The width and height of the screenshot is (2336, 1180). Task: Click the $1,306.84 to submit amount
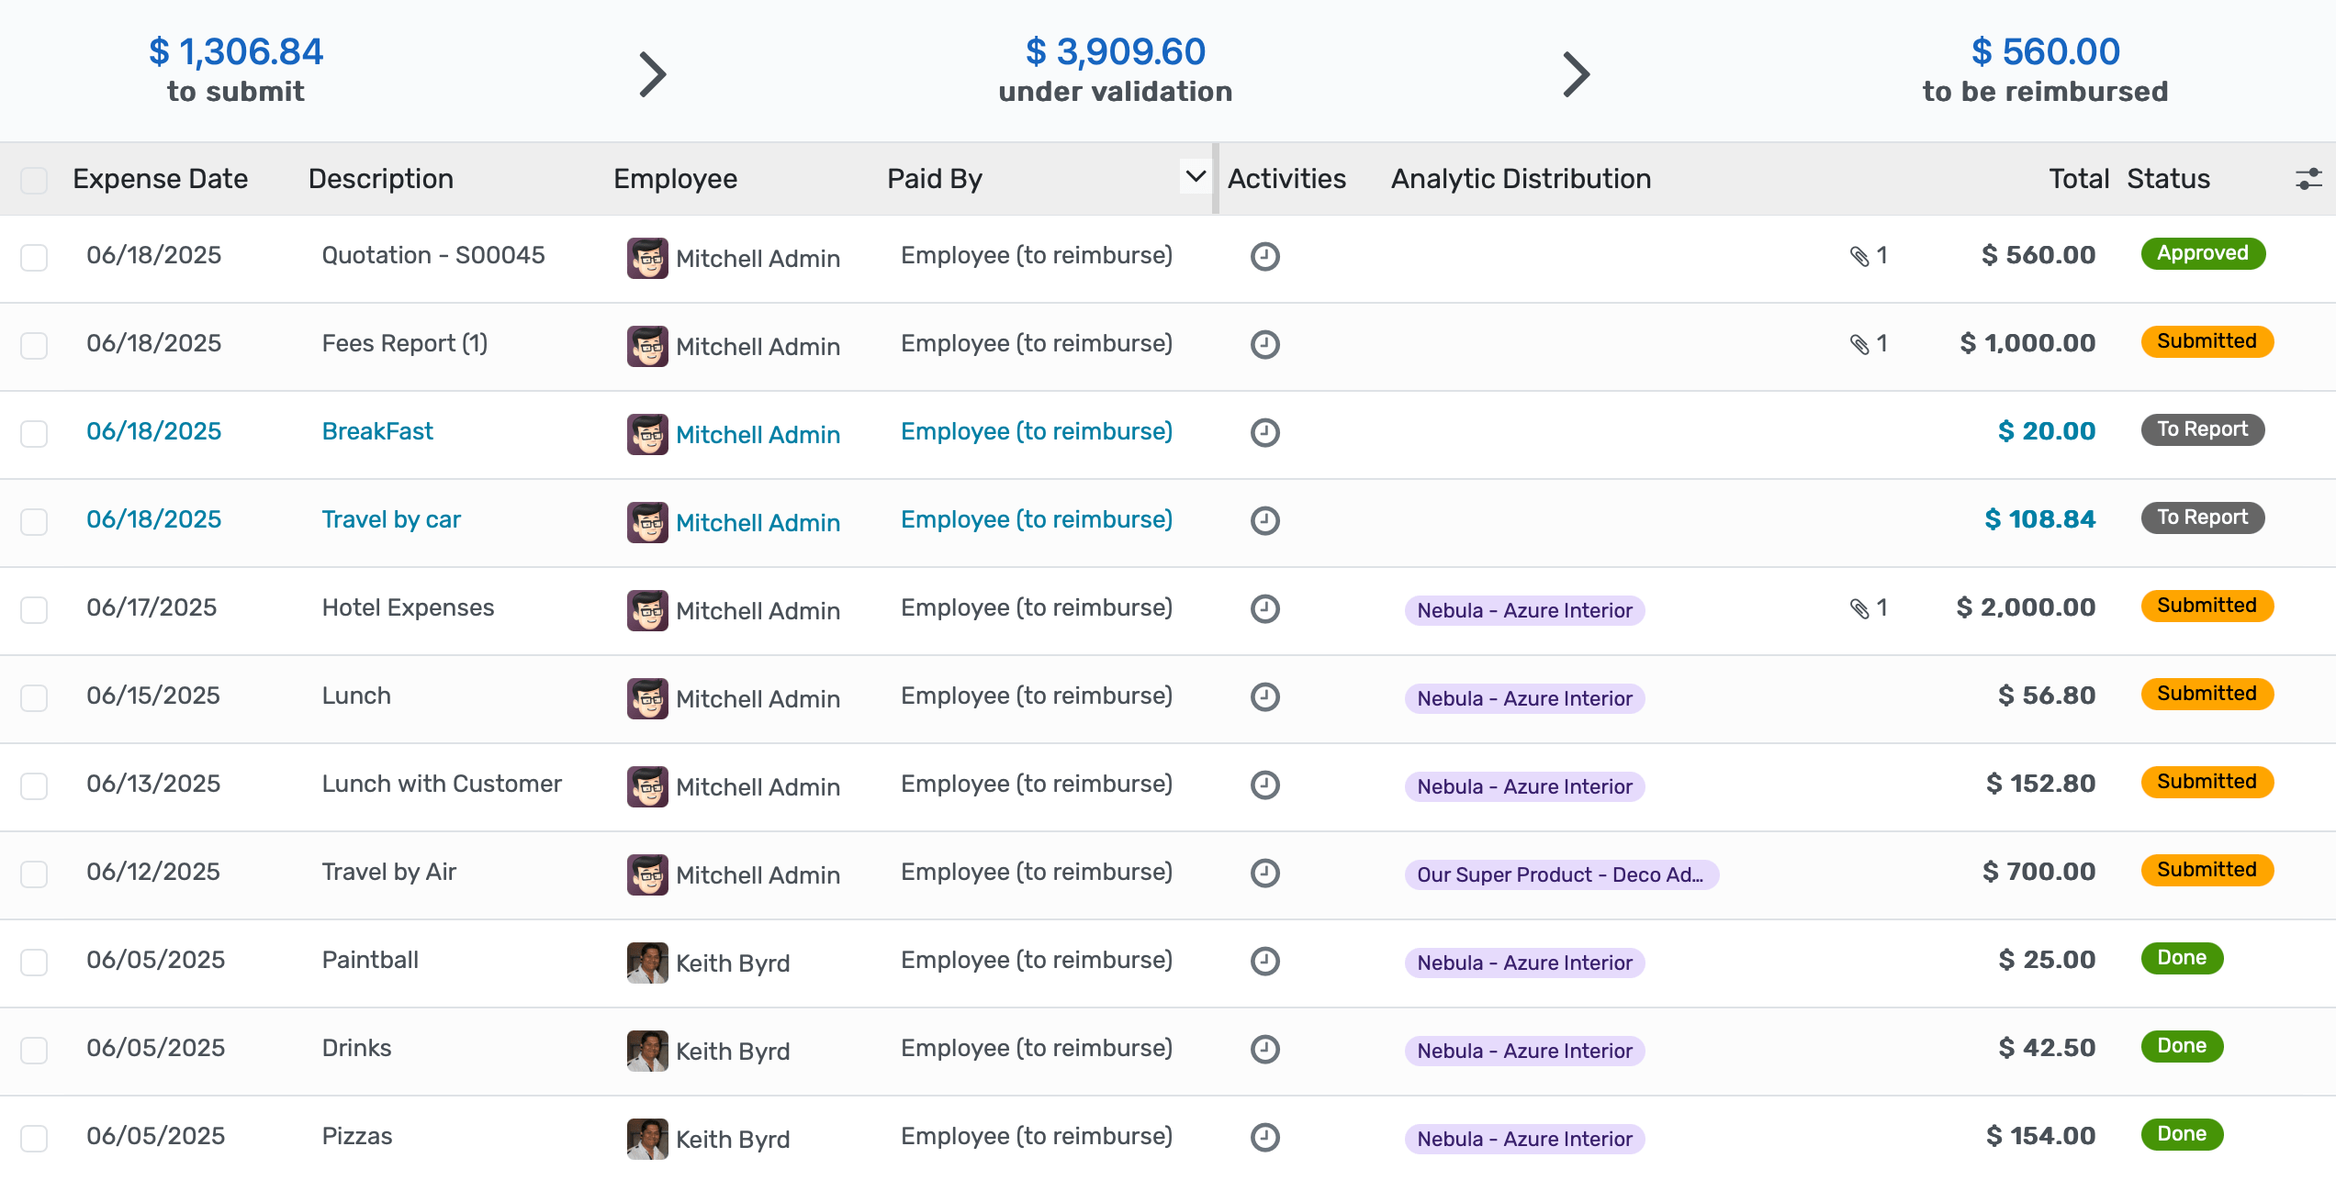click(236, 51)
